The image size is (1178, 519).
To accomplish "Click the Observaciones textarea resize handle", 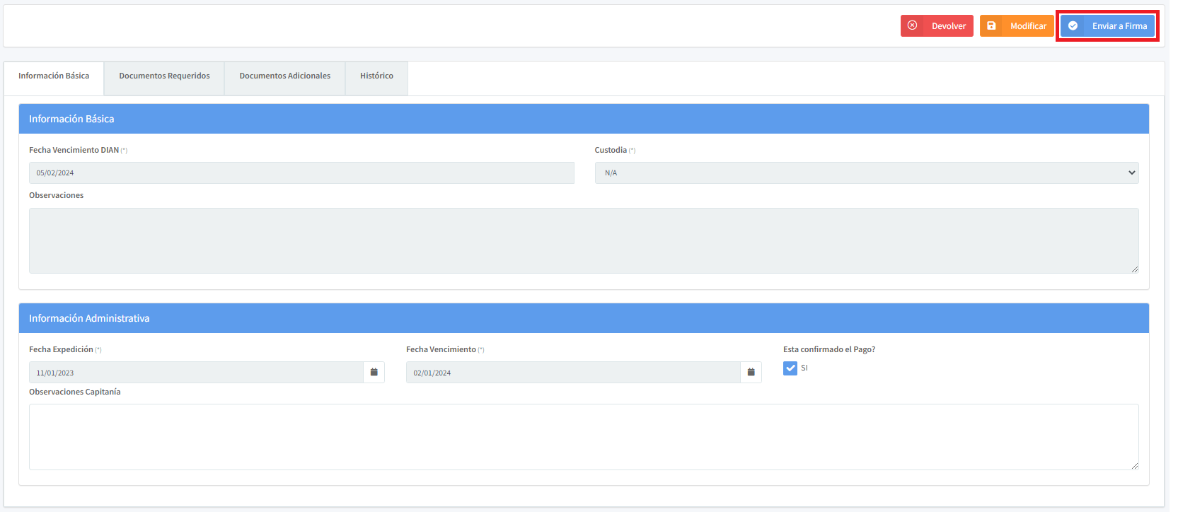I will [1134, 269].
